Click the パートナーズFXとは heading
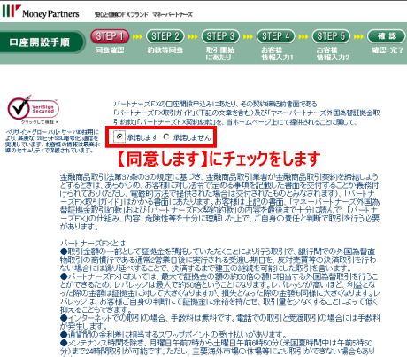The image size is (407, 357). (x=93, y=244)
